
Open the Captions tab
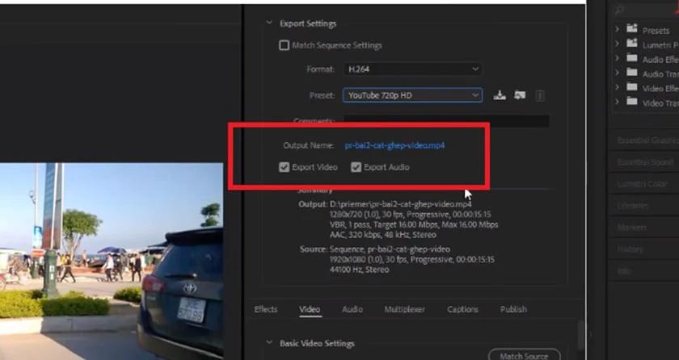462,309
